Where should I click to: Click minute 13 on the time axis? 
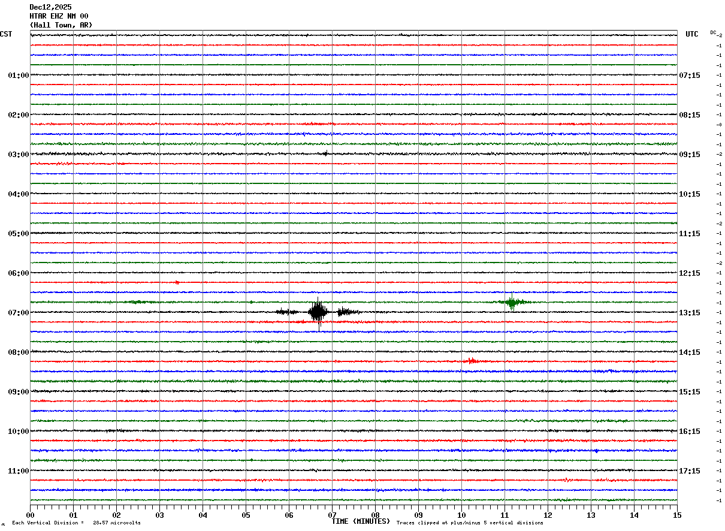[591, 515]
